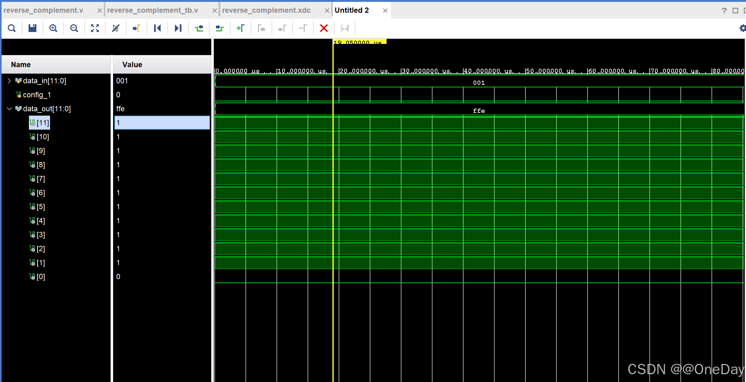Close the reverse_complement_tb.v tab
Image resolution: width=746 pixels, height=382 pixels.
214,11
